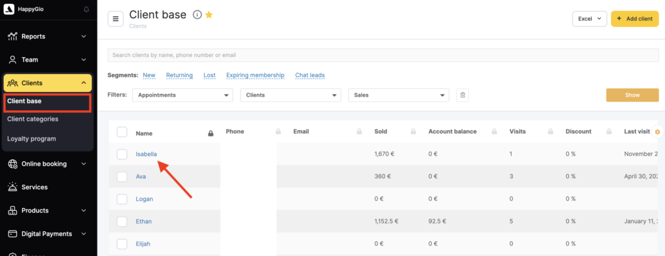Expand the Products menu chevron
The height and width of the screenshot is (256, 665).
pos(84,210)
